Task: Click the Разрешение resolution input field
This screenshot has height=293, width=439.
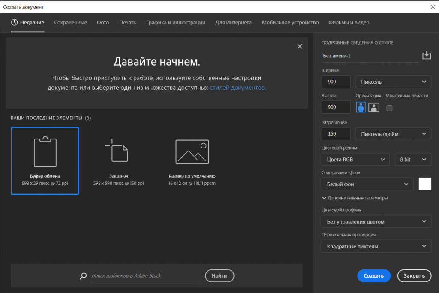Action: coord(336,134)
